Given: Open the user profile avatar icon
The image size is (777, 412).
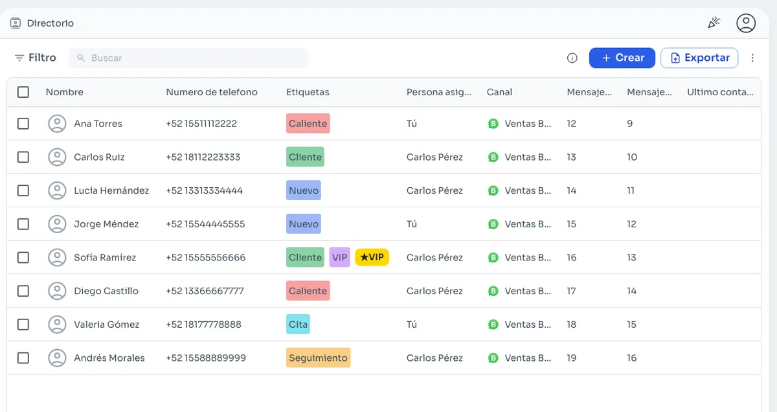Looking at the screenshot, I should point(746,23).
